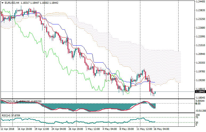Screen dimensions: 206x132
Task: Select the last green candle on the chart
Action: point(155,92)
